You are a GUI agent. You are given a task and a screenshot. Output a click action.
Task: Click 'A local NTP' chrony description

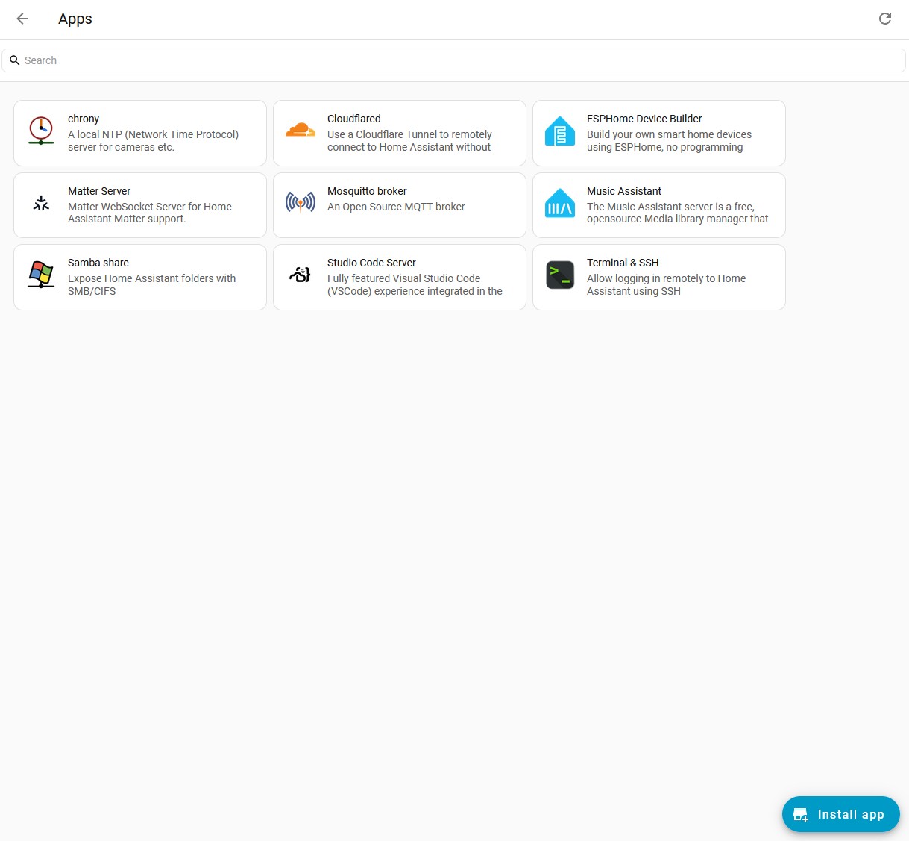click(154, 141)
